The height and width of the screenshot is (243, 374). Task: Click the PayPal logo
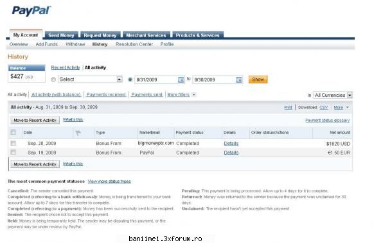pyautogui.click(x=31, y=11)
